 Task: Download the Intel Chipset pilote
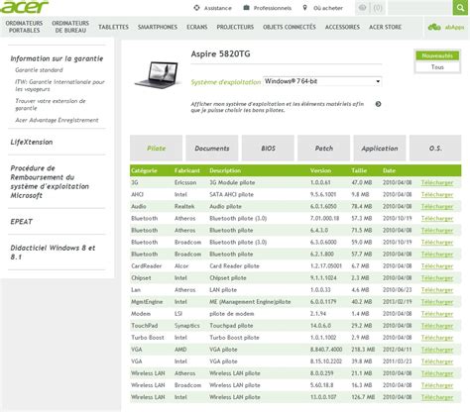(x=437, y=278)
